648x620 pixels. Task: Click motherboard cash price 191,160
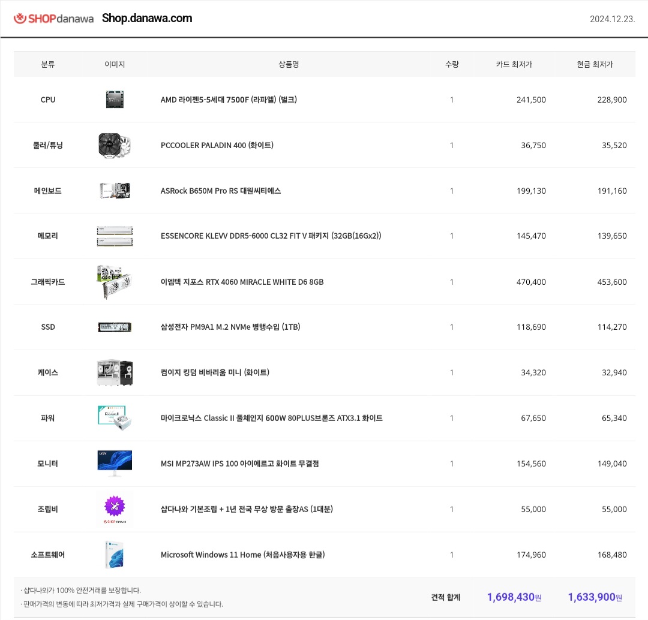point(612,191)
